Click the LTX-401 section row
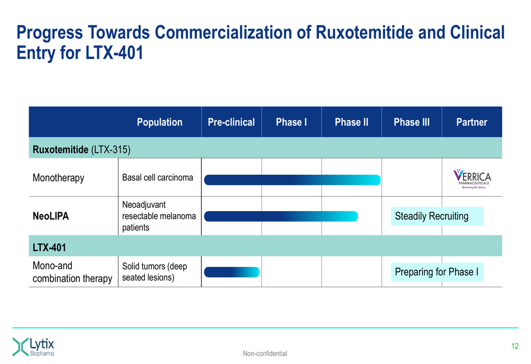The width and height of the screenshot is (531, 364). click(265, 246)
